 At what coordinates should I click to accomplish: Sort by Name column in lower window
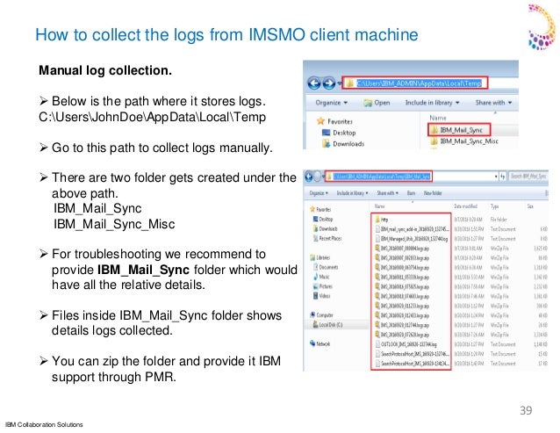point(379,206)
